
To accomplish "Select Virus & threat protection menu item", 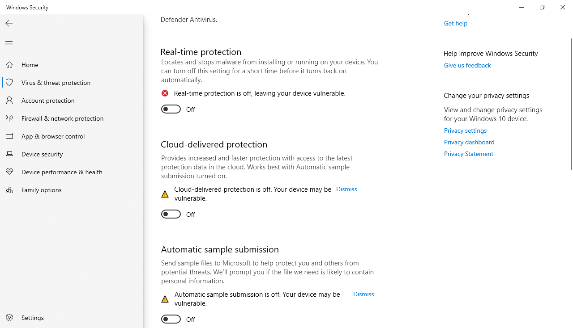I will pos(72,83).
